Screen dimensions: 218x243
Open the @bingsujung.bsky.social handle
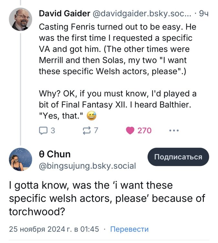coord(87,166)
